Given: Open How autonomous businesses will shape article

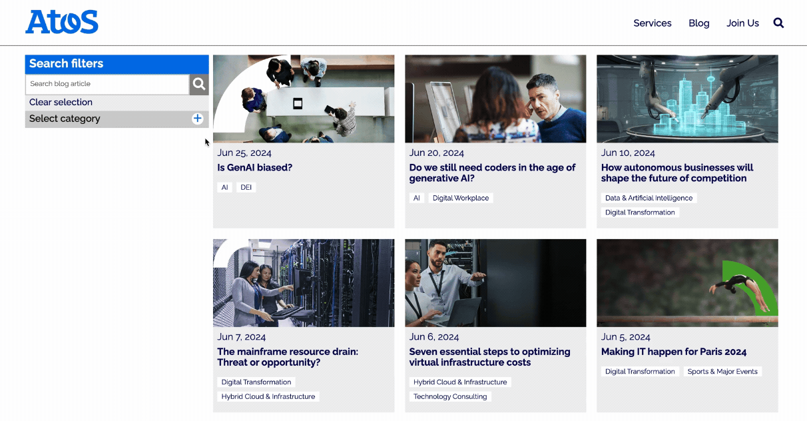Looking at the screenshot, I should 677,173.
